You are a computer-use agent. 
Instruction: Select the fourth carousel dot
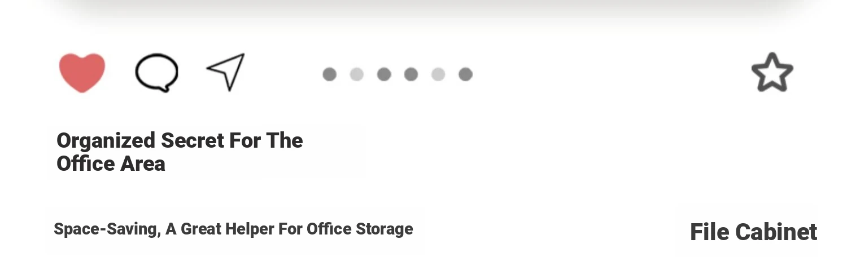point(411,74)
